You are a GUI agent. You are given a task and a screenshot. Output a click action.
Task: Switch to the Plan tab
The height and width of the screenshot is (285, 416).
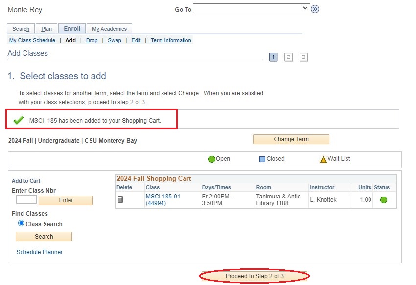[46, 28]
